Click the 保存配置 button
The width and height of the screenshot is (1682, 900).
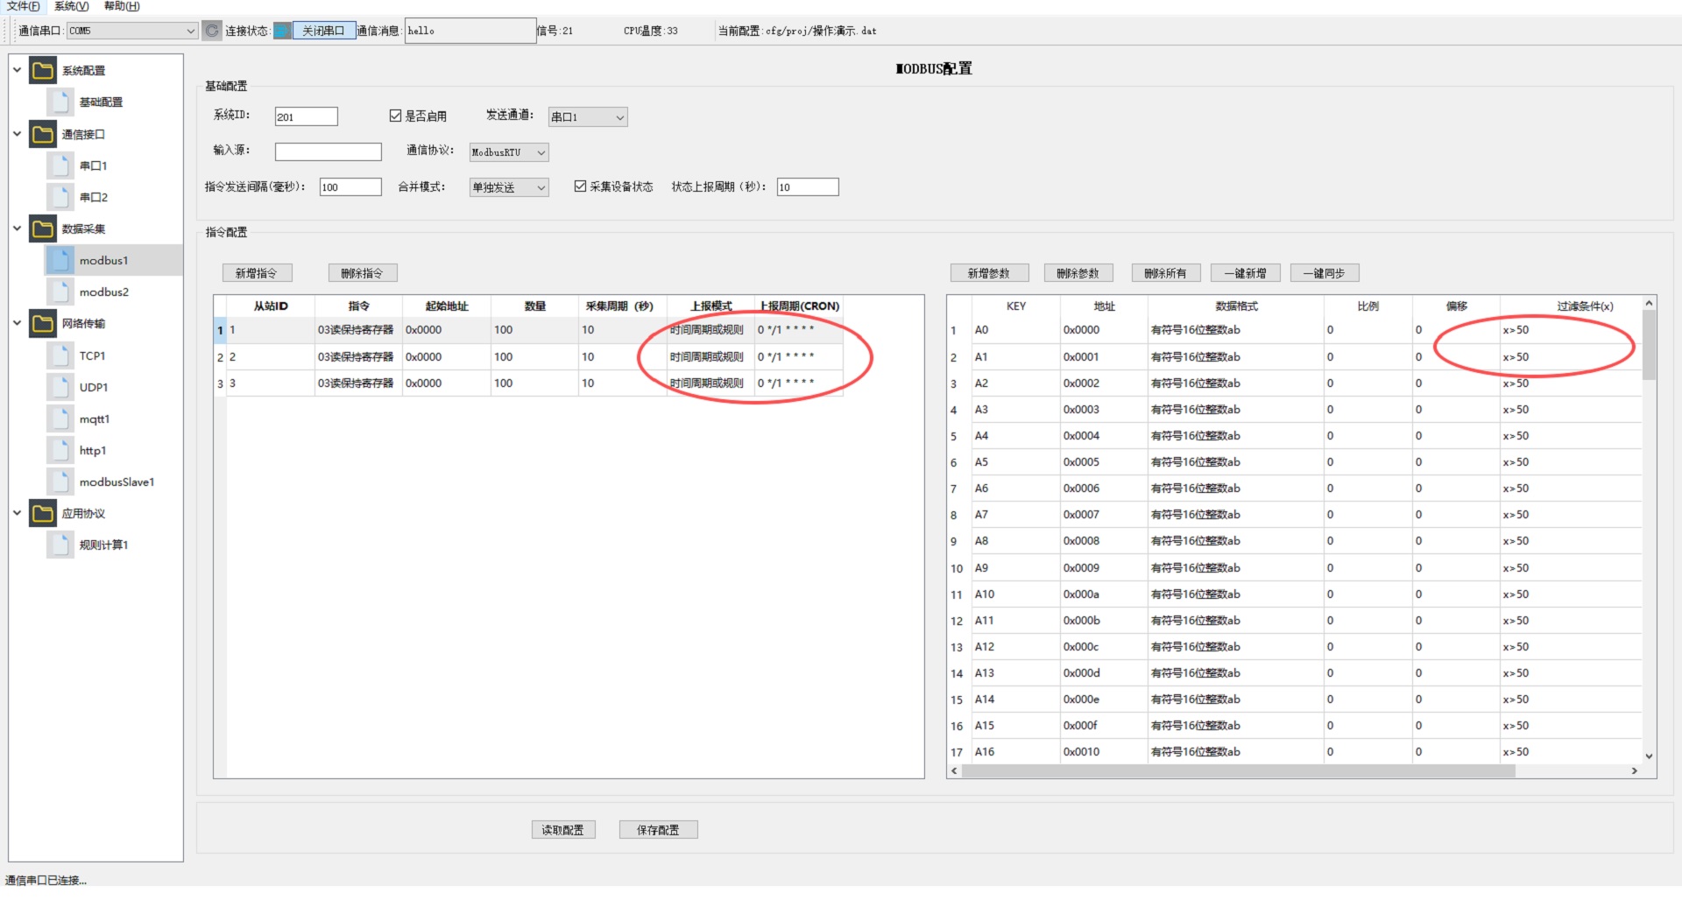tap(658, 830)
